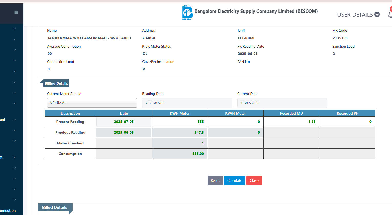Click the KWH Meter column header
The height and width of the screenshot is (215, 392).
[180, 113]
